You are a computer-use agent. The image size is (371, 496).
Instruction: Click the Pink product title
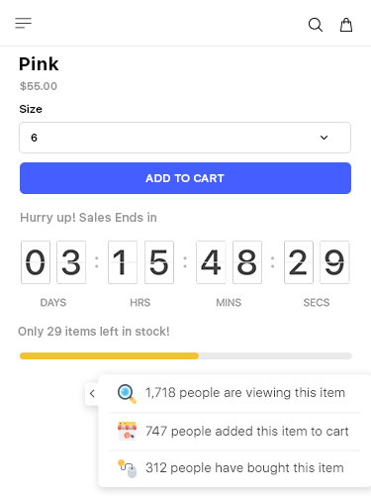(x=39, y=63)
